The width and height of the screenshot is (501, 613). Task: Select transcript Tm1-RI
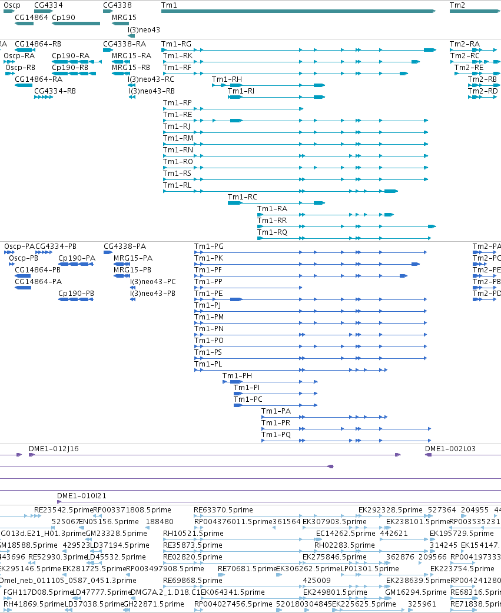(276, 97)
